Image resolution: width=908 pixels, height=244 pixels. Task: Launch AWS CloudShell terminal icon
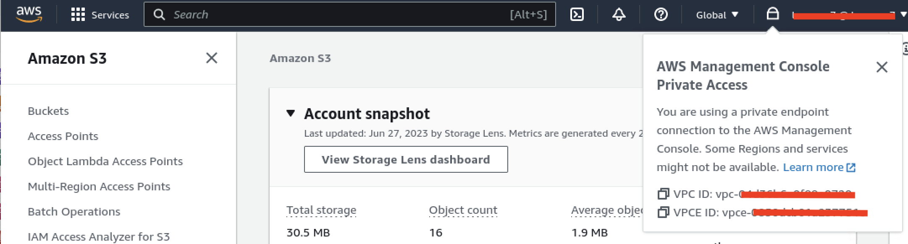(x=577, y=15)
